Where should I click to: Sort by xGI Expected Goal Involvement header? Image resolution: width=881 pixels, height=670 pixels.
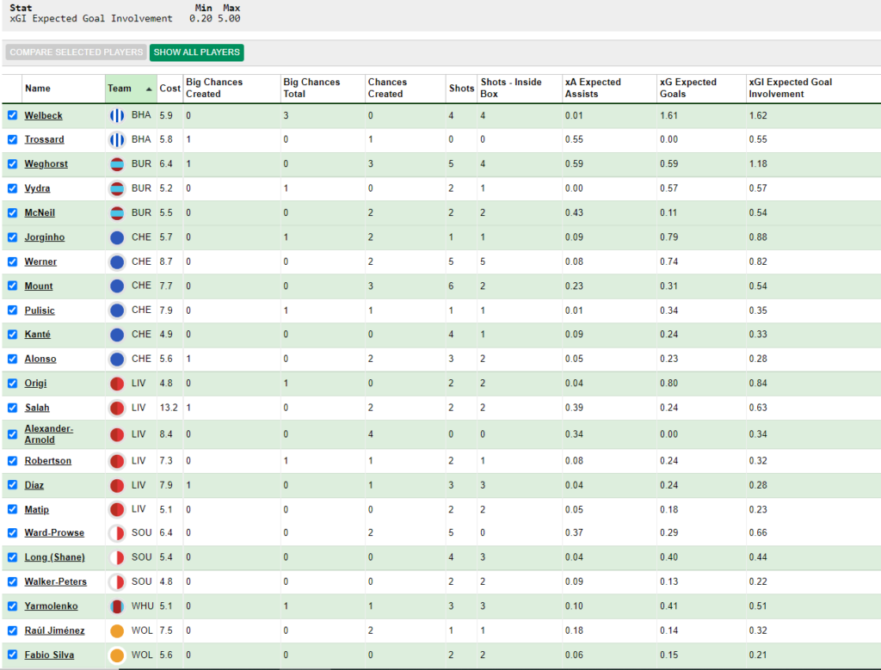[x=790, y=88]
